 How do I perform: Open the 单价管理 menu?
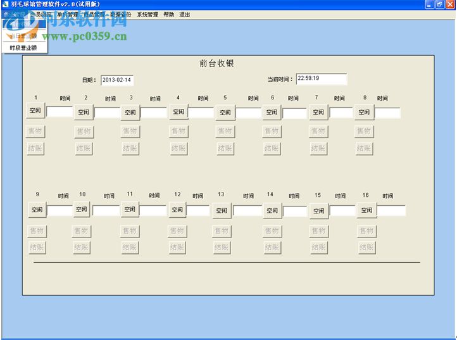coord(68,15)
